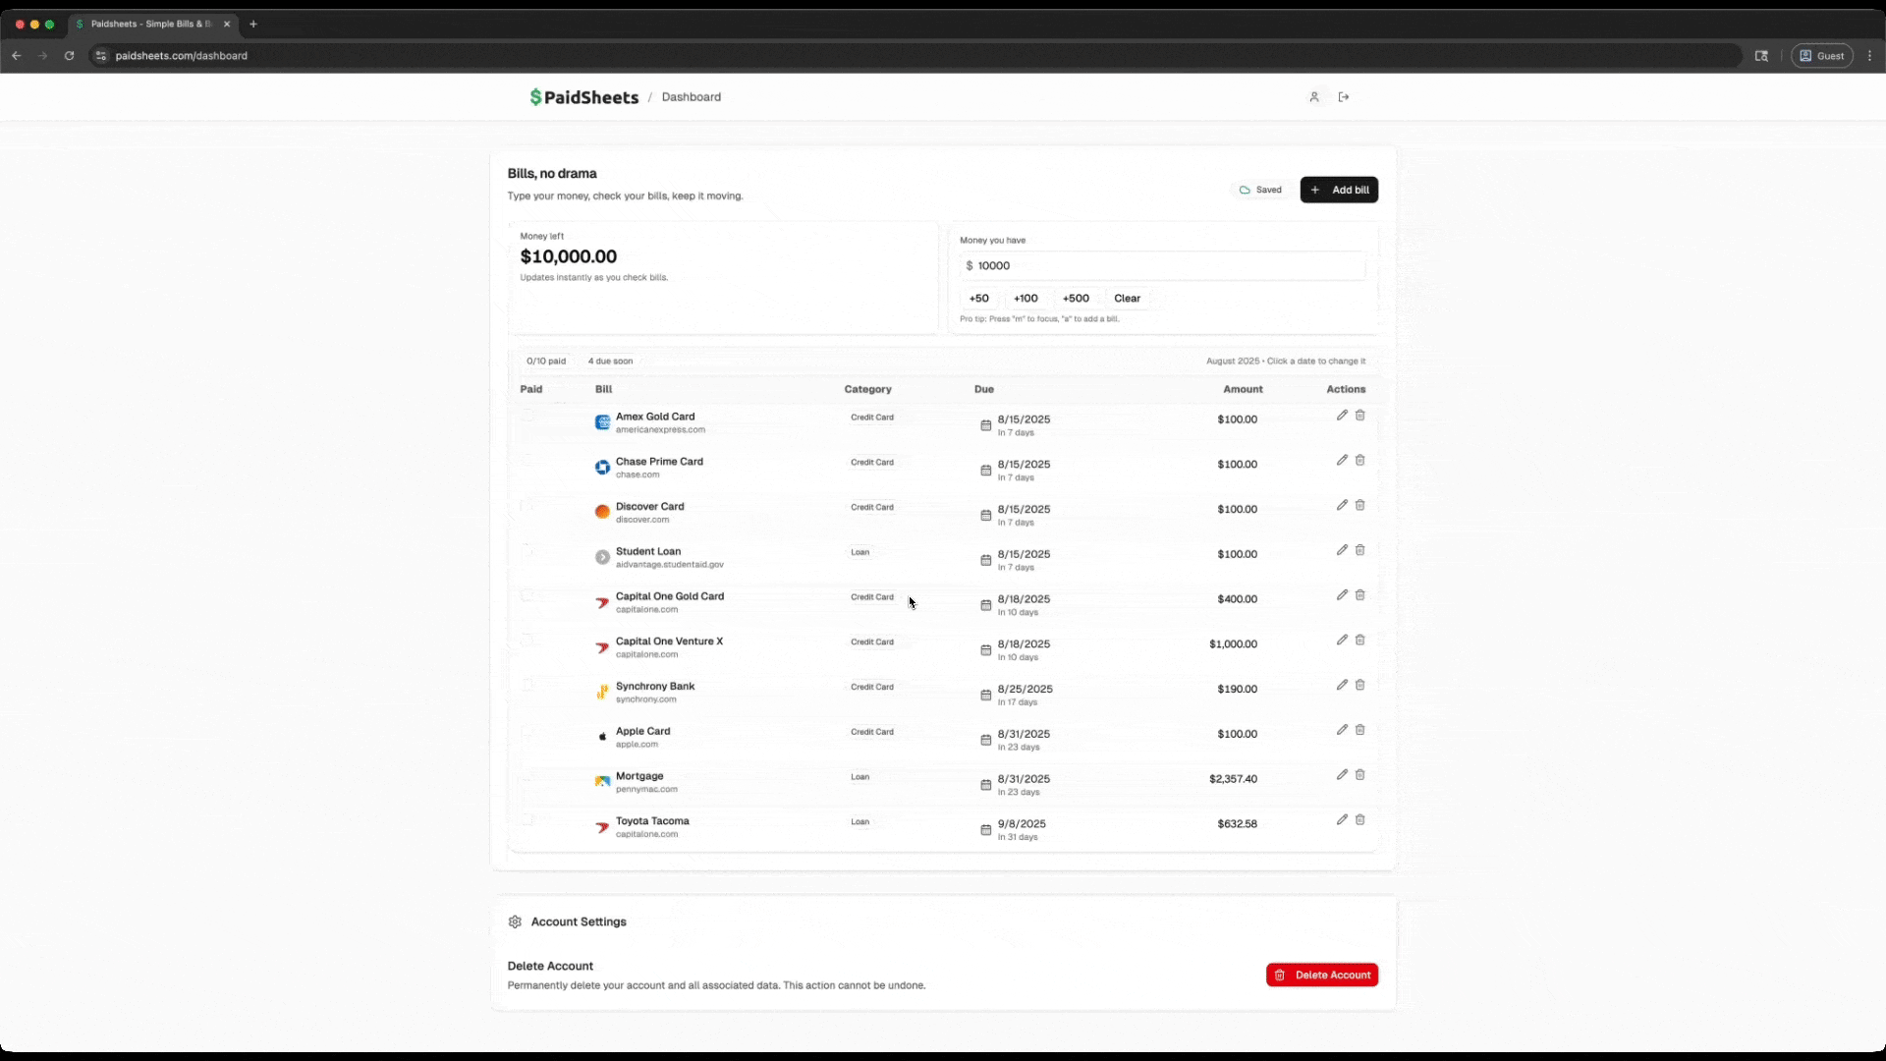Edit the Amex Gold Card bill
The height and width of the screenshot is (1061, 1886).
click(x=1342, y=416)
